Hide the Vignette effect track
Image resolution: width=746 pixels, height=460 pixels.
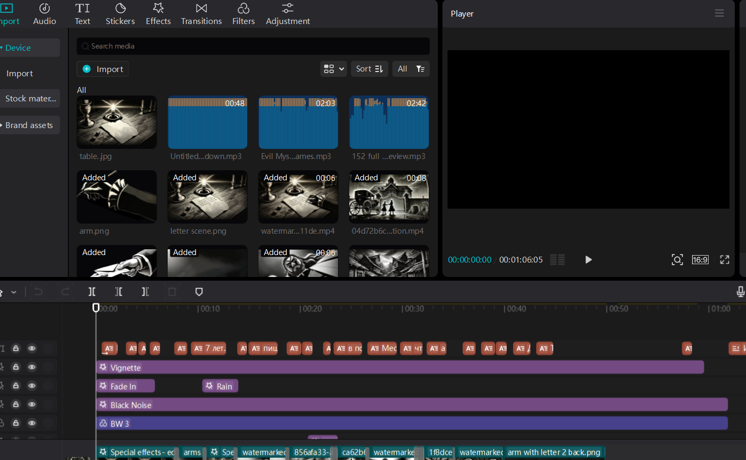click(x=32, y=367)
